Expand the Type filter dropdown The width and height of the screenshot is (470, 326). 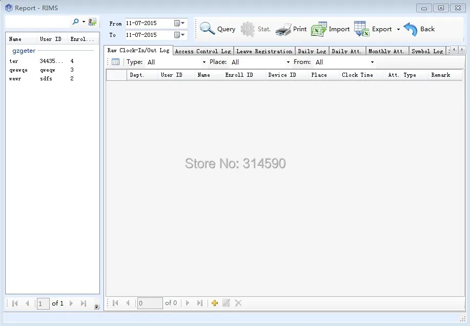click(x=204, y=62)
